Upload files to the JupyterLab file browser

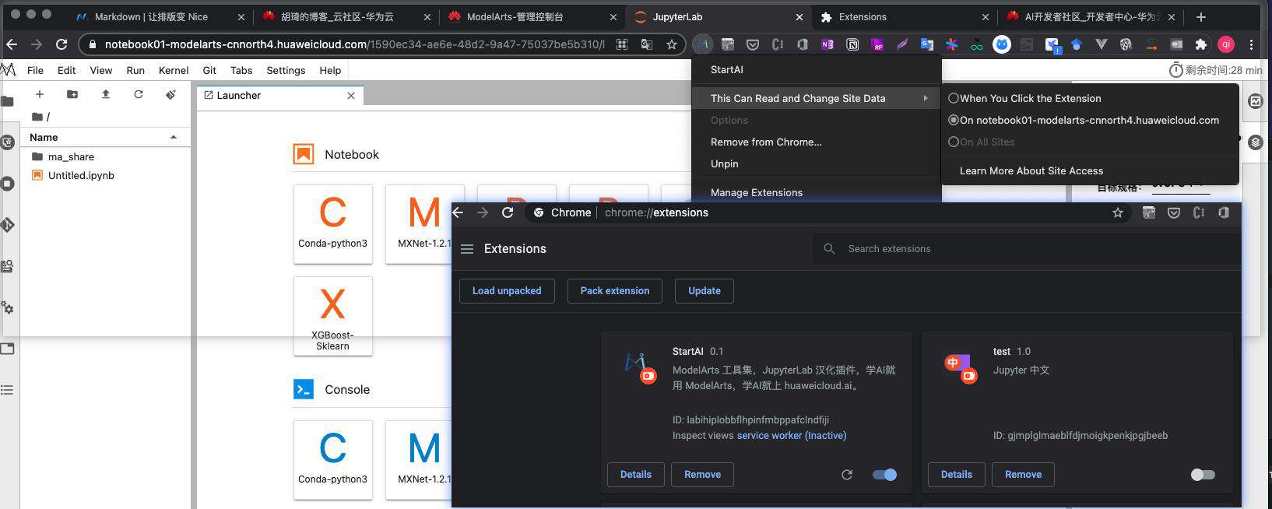[105, 94]
